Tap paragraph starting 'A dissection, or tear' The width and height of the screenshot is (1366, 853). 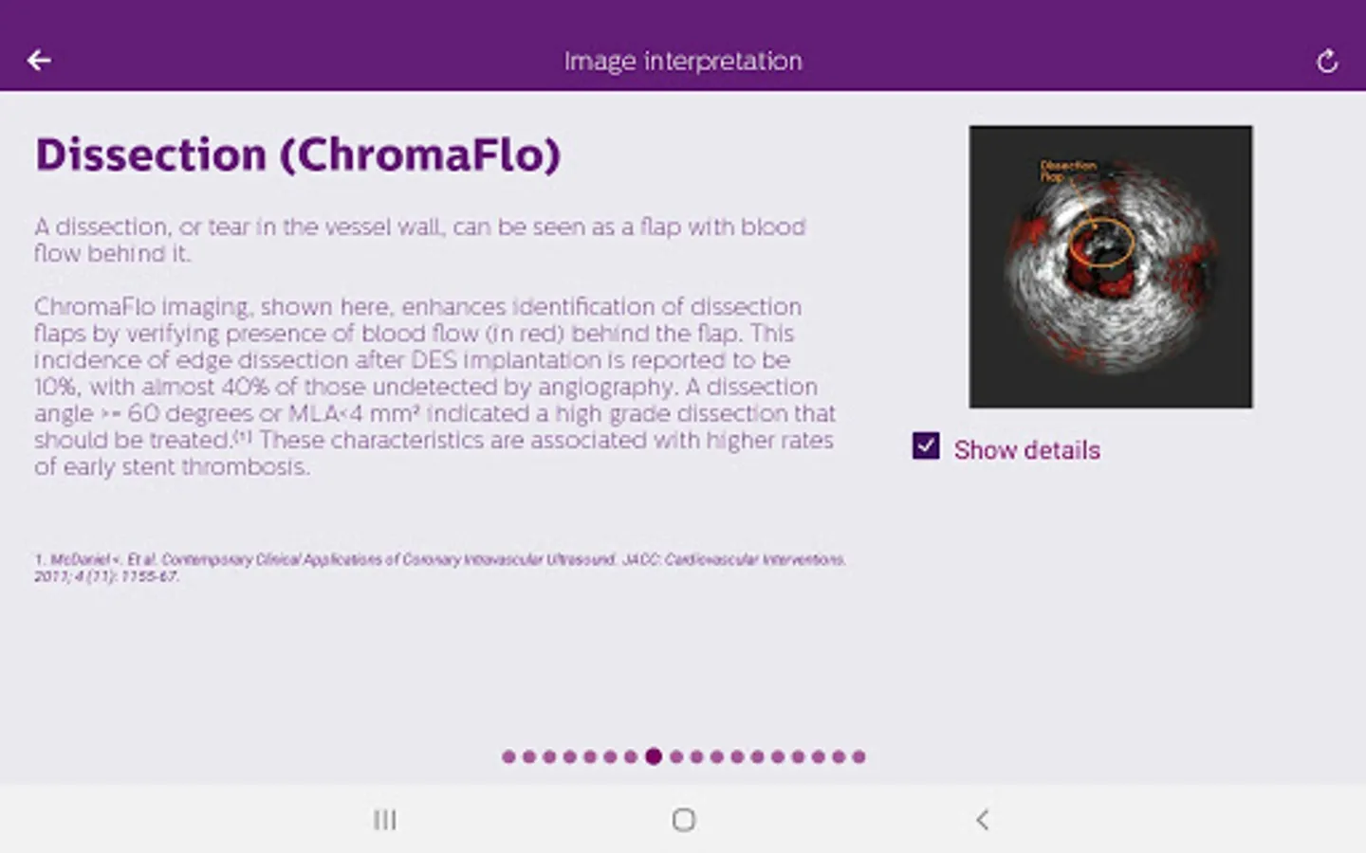(x=420, y=240)
